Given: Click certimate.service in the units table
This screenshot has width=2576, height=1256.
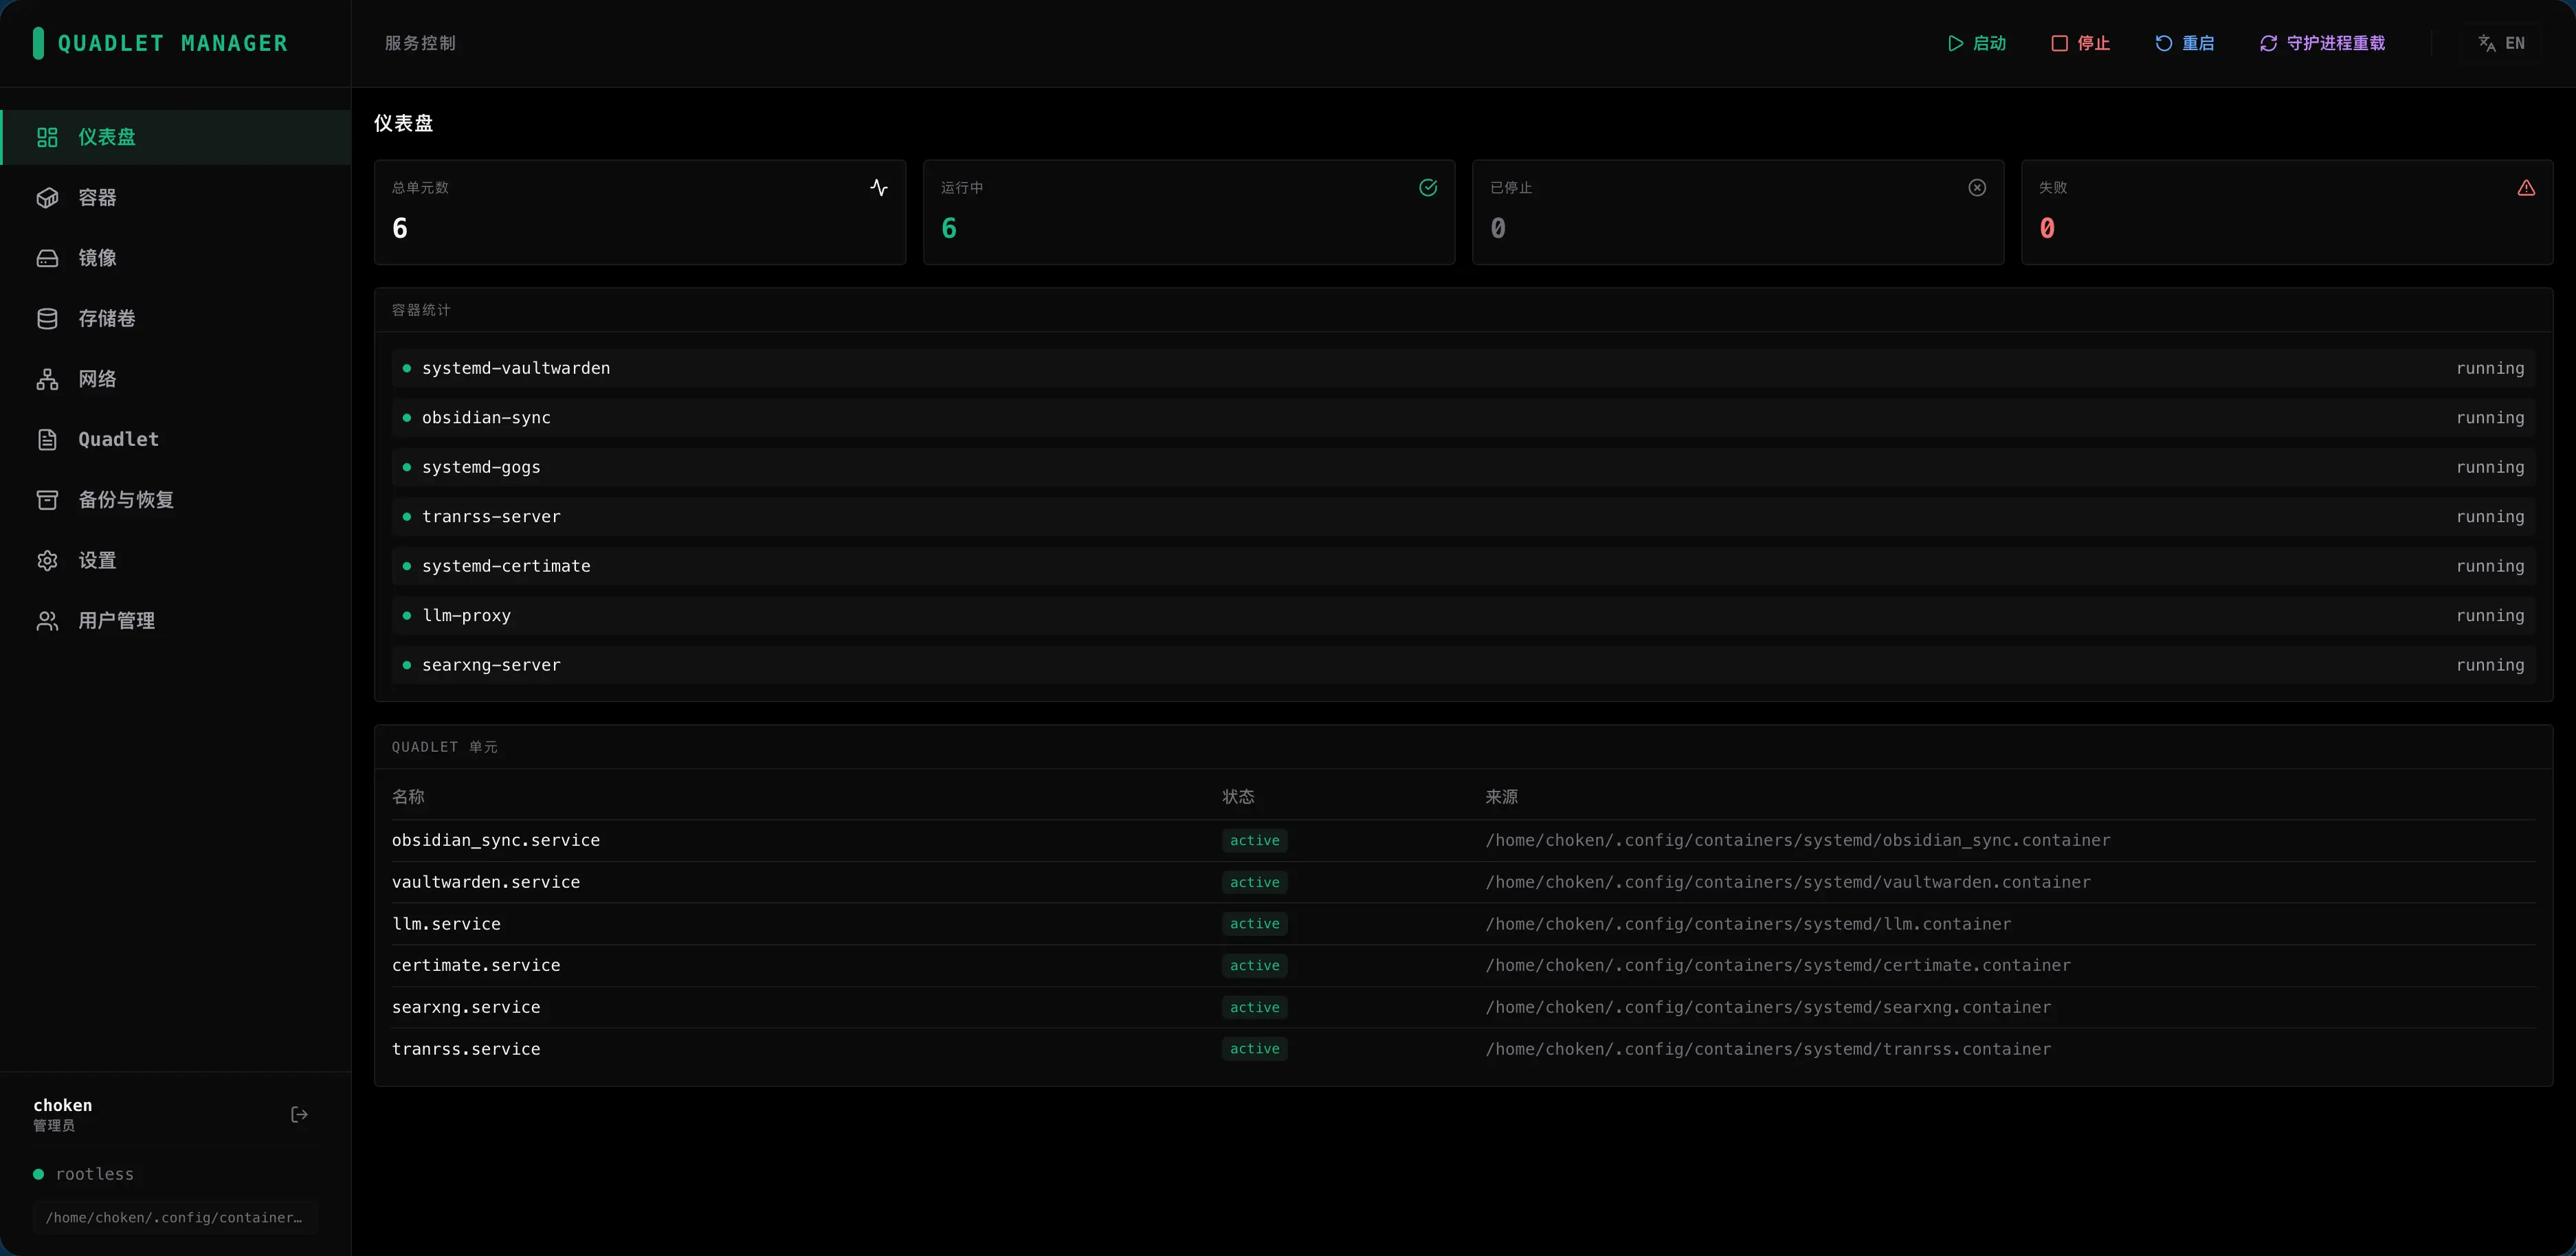Looking at the screenshot, I should click(476, 966).
